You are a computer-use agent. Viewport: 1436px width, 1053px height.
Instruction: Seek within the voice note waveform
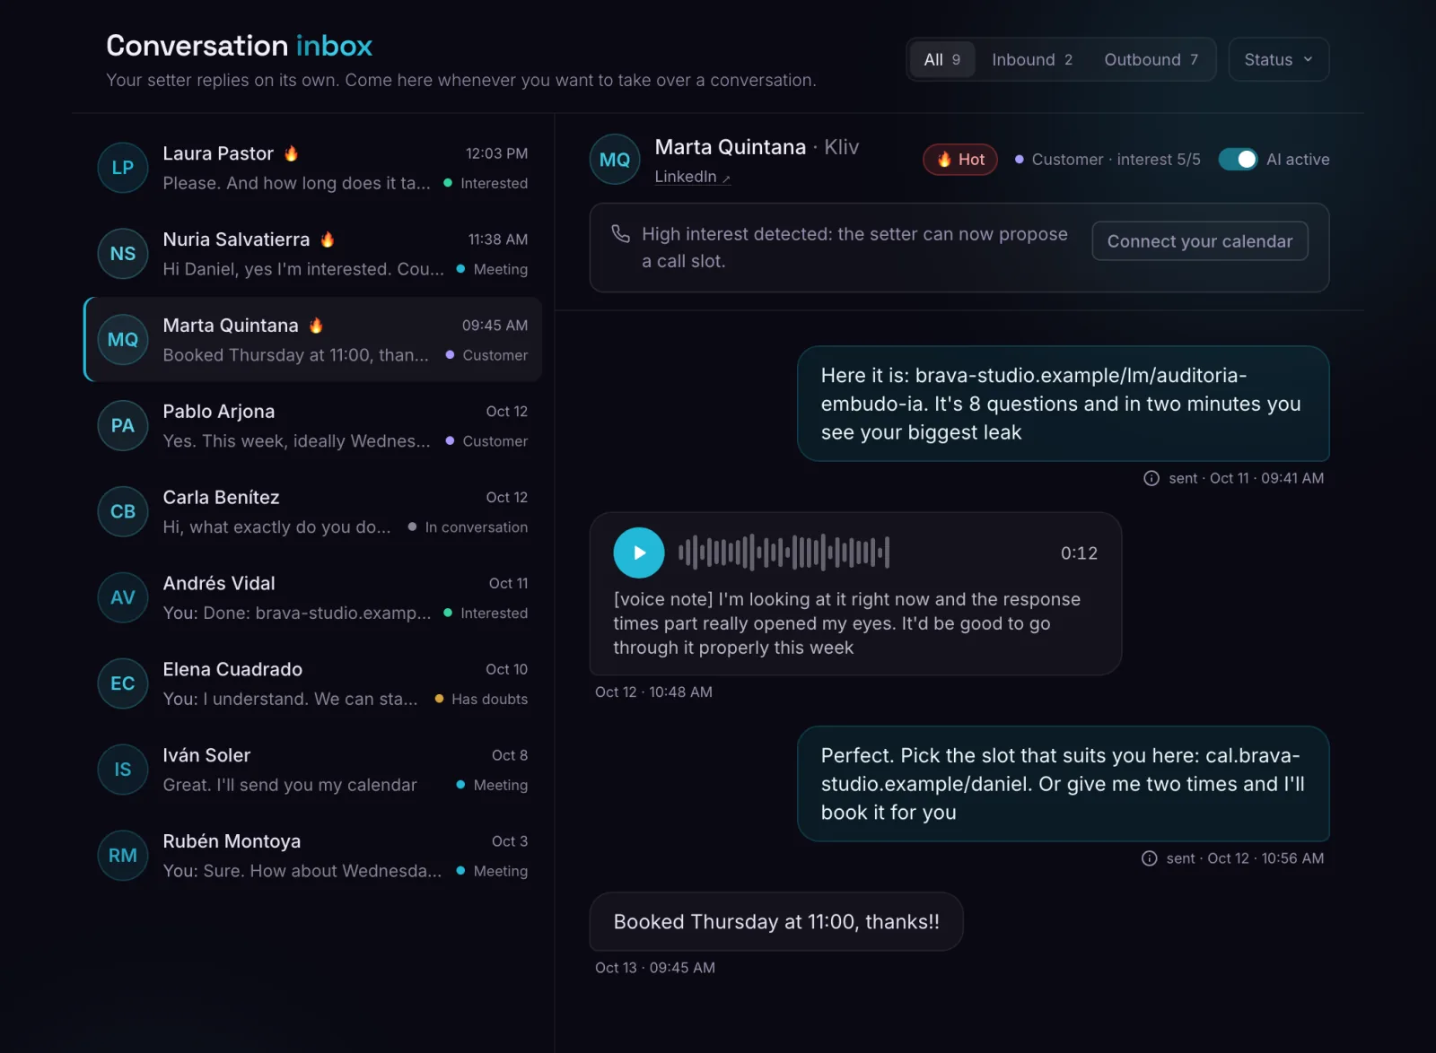(784, 553)
